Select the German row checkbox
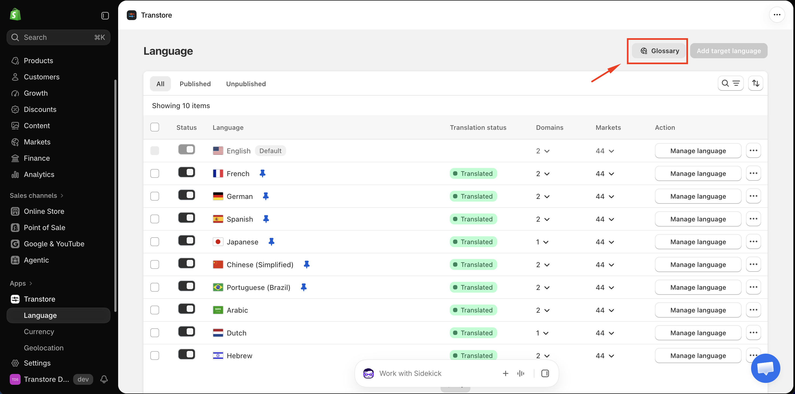Image resolution: width=795 pixels, height=394 pixels. tap(155, 196)
